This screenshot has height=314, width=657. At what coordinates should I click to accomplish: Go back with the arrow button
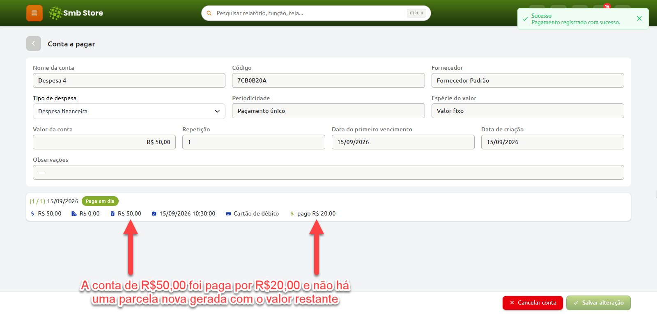(34, 44)
